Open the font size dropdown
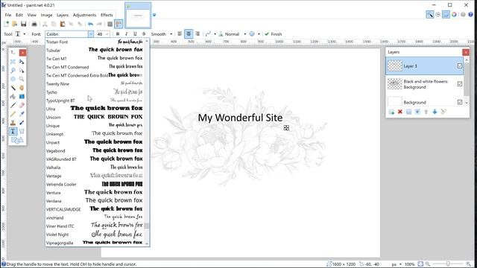The height and width of the screenshot is (268, 477). click(x=107, y=34)
